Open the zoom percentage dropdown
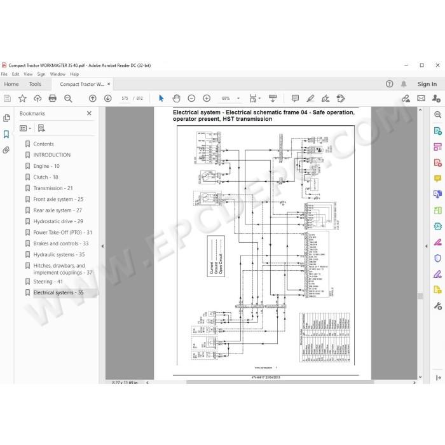The width and height of the screenshot is (445, 445). [x=238, y=99]
